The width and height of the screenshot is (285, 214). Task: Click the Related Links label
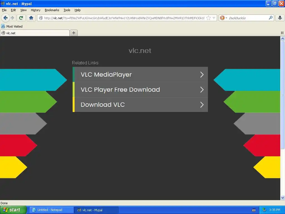coord(85,63)
